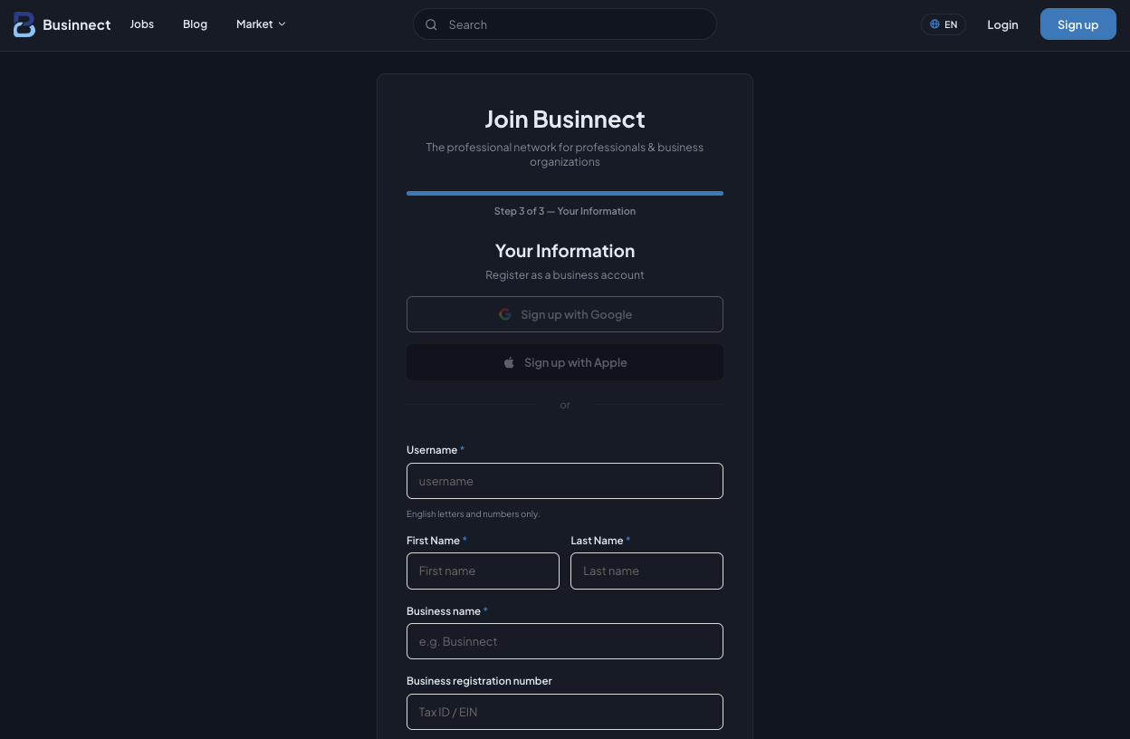Sign up with Google
1130x739 pixels.
coord(564,314)
